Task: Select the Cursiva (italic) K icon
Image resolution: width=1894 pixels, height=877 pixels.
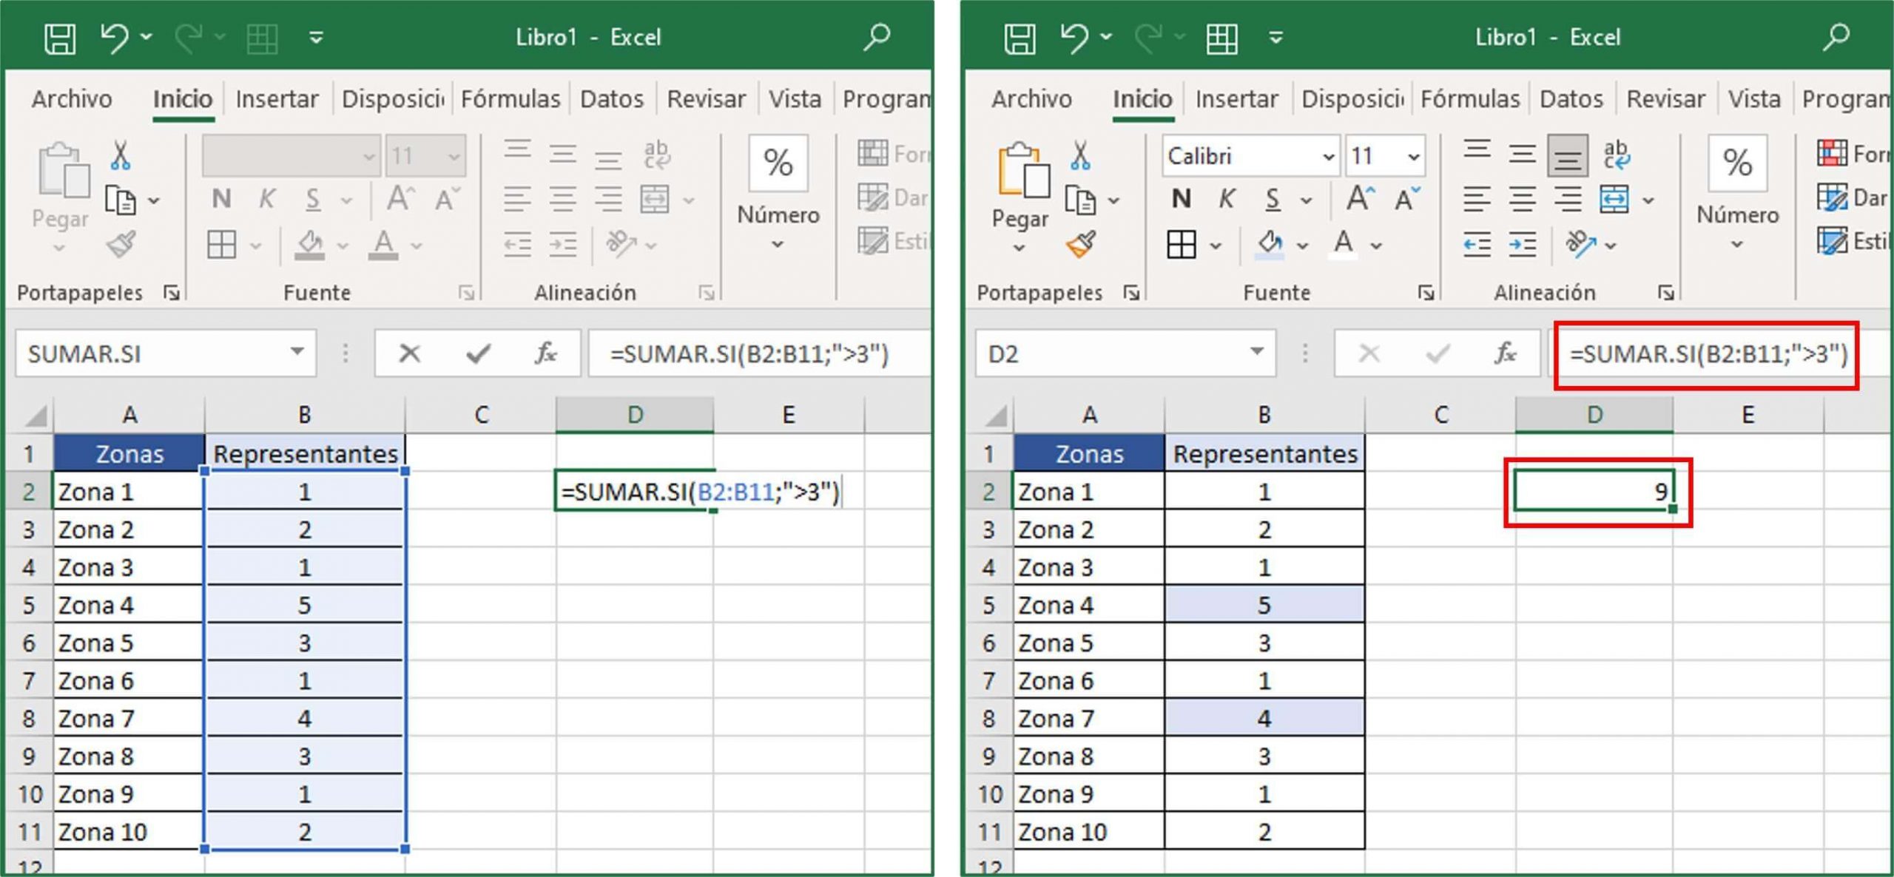Action: pos(1227,198)
